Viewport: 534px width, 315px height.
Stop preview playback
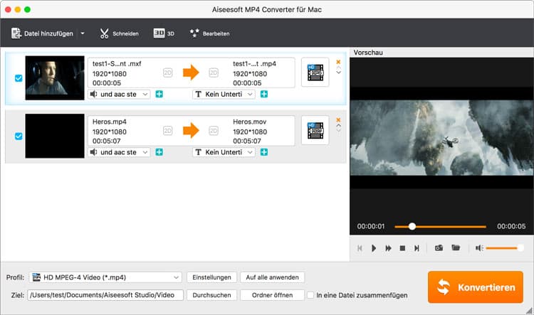pos(402,248)
